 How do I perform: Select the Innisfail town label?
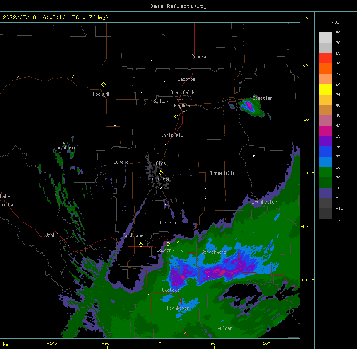click(x=172, y=135)
